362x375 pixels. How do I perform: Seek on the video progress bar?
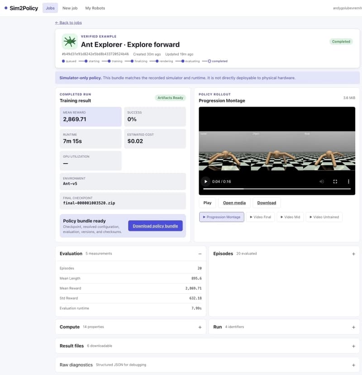coord(277,189)
